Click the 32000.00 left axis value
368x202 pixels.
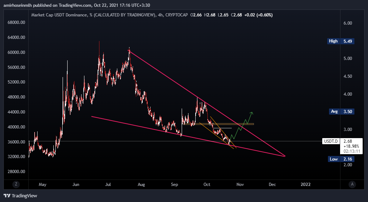tap(16, 157)
